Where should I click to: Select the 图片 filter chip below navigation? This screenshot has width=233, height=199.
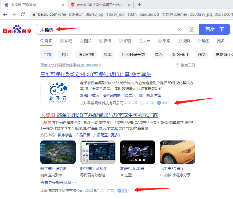coord(65,55)
